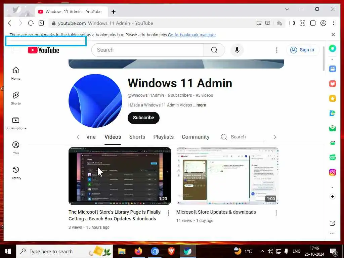Image resolution: width=344 pixels, height=258 pixels.
Task: Open the blue briefcase sidebar app
Action: click(x=332, y=69)
